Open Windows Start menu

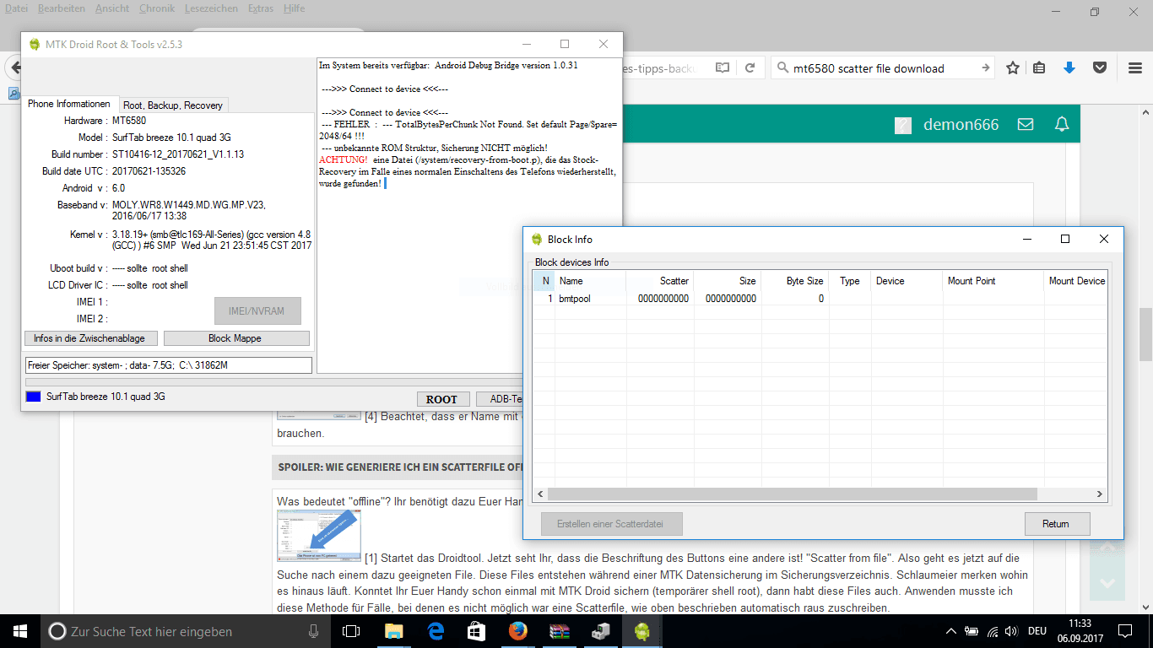click(x=20, y=631)
